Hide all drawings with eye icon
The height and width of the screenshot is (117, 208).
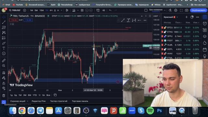[4, 88]
